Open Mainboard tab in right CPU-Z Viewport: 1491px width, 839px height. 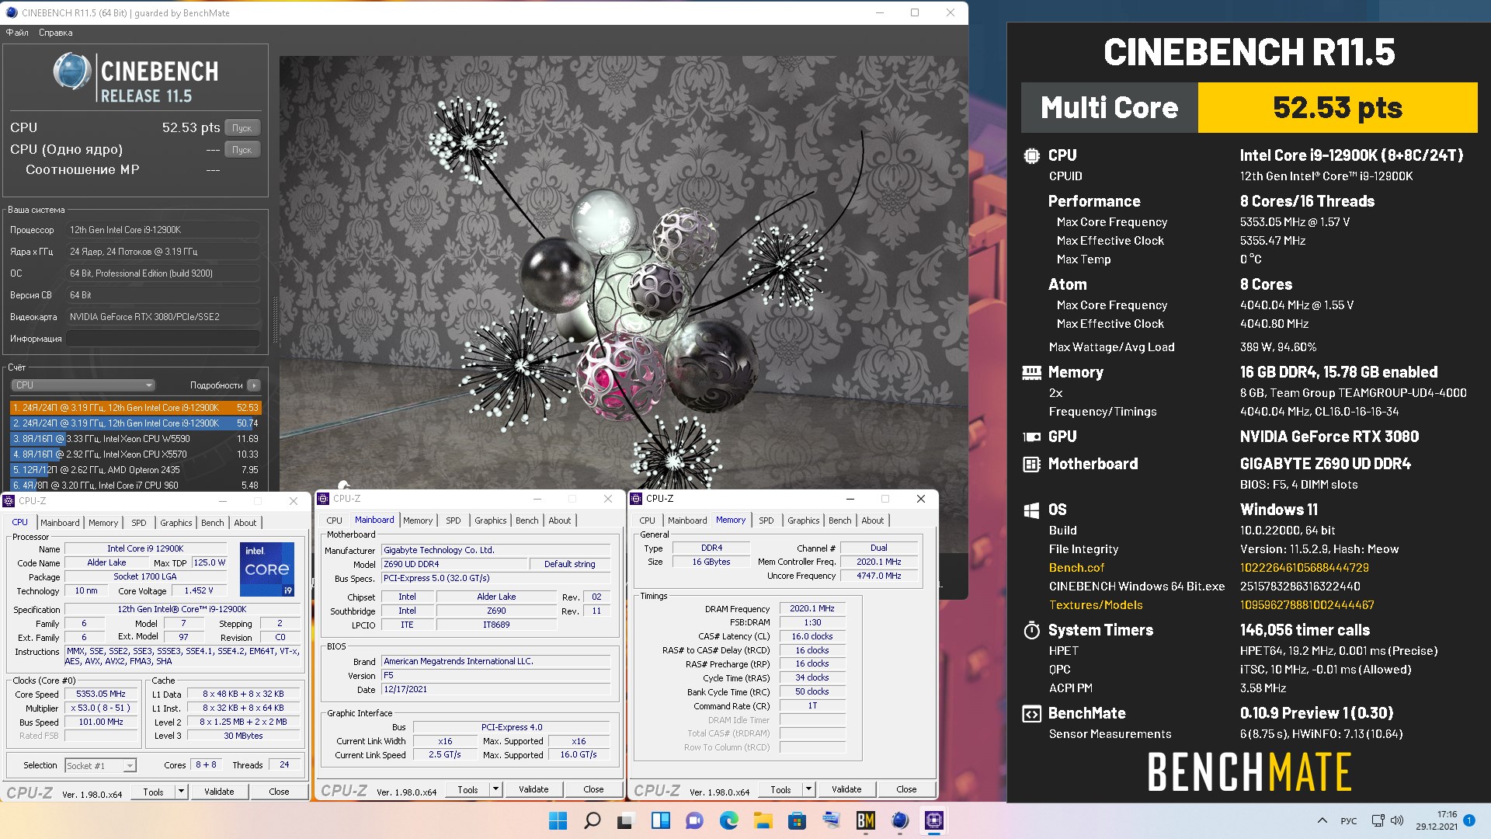(687, 520)
